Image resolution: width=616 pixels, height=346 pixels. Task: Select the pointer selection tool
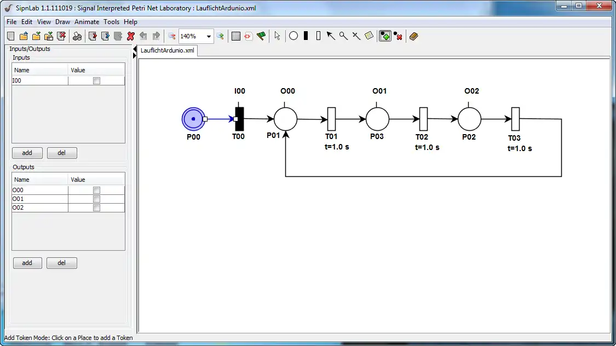pyautogui.click(x=278, y=36)
